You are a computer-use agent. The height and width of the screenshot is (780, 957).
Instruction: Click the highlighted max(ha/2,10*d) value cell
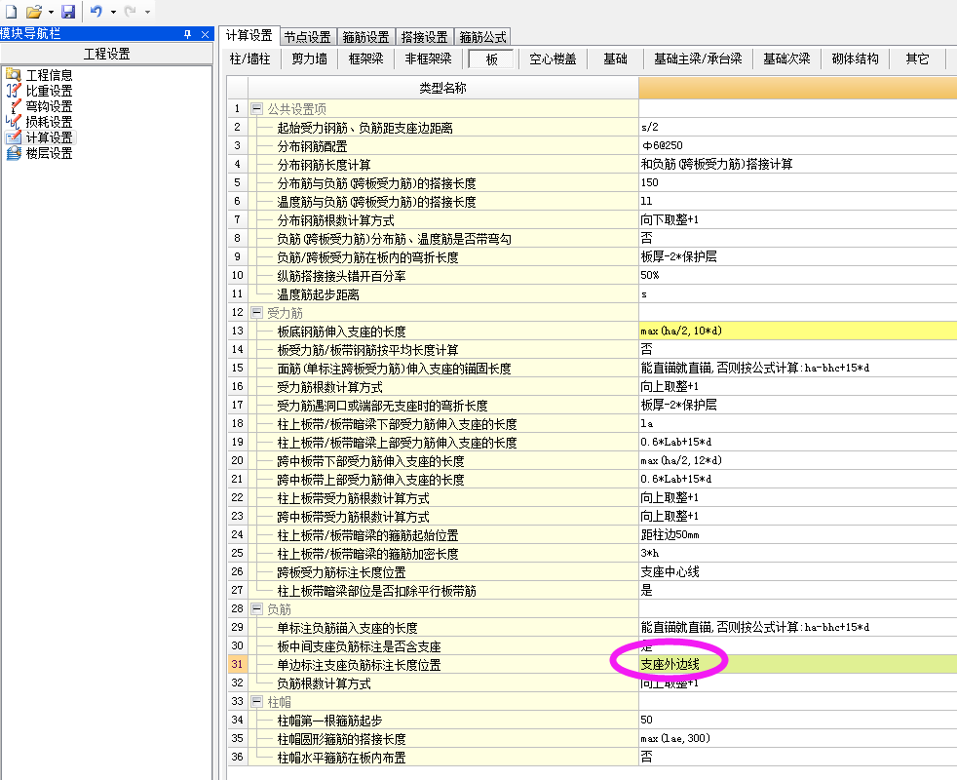click(x=798, y=331)
